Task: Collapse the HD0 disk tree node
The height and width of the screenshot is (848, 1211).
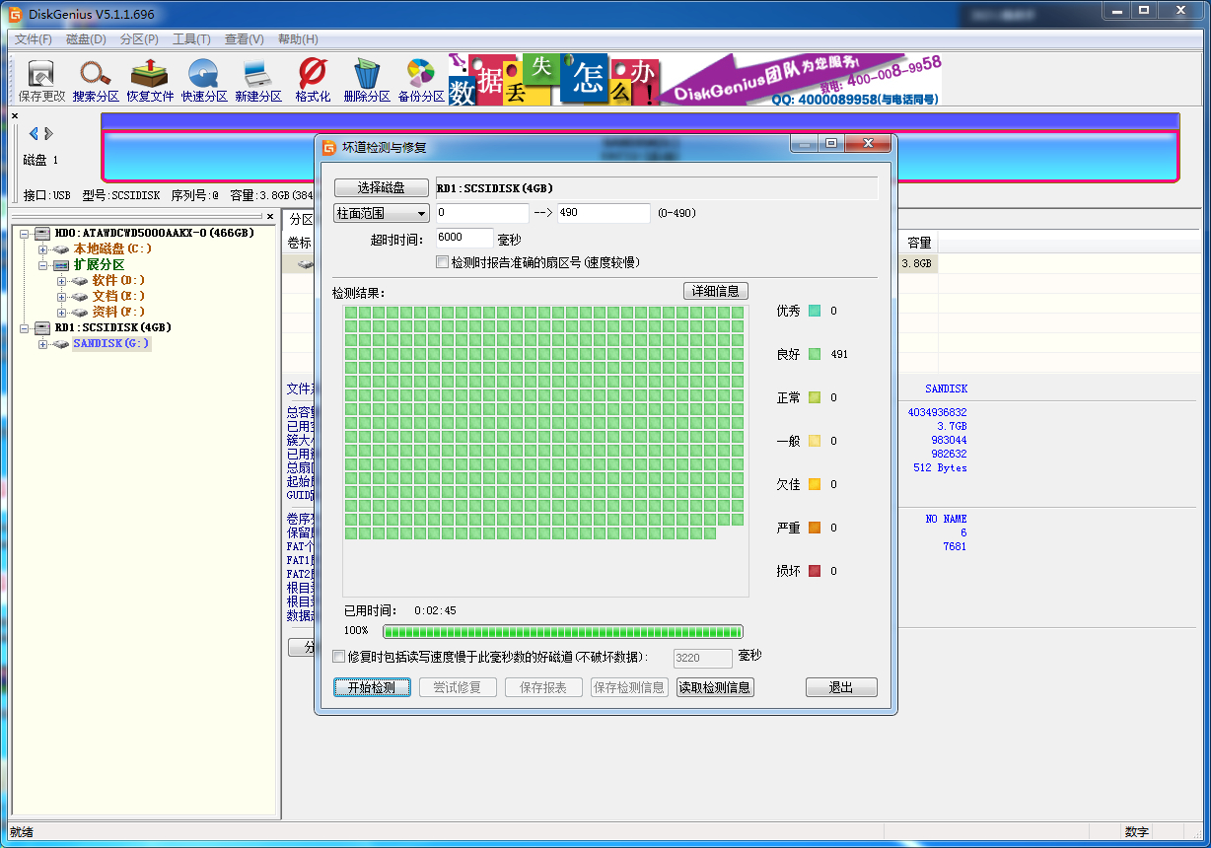Action: click(24, 234)
